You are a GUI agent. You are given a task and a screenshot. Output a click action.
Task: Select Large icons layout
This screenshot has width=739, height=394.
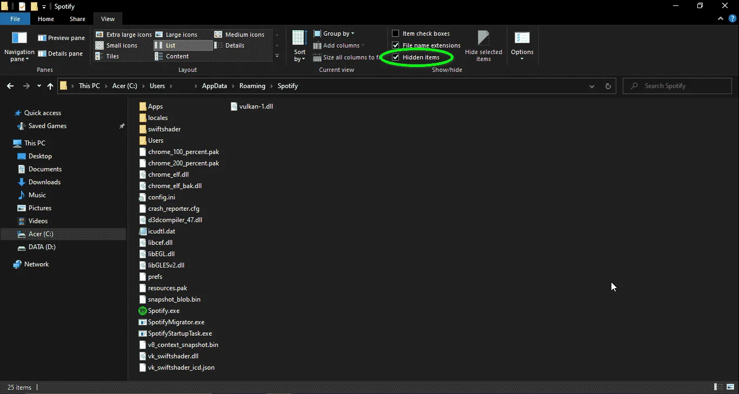point(176,35)
